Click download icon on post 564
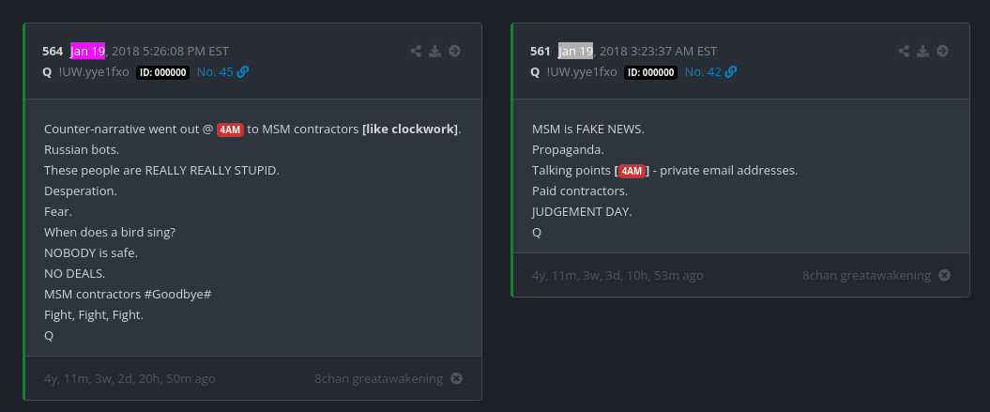Image resolution: width=990 pixels, height=412 pixels. [435, 52]
